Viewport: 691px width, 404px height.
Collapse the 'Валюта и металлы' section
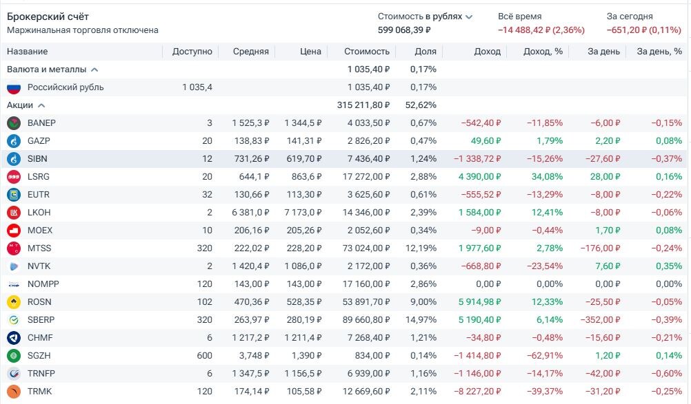pyautogui.click(x=94, y=70)
